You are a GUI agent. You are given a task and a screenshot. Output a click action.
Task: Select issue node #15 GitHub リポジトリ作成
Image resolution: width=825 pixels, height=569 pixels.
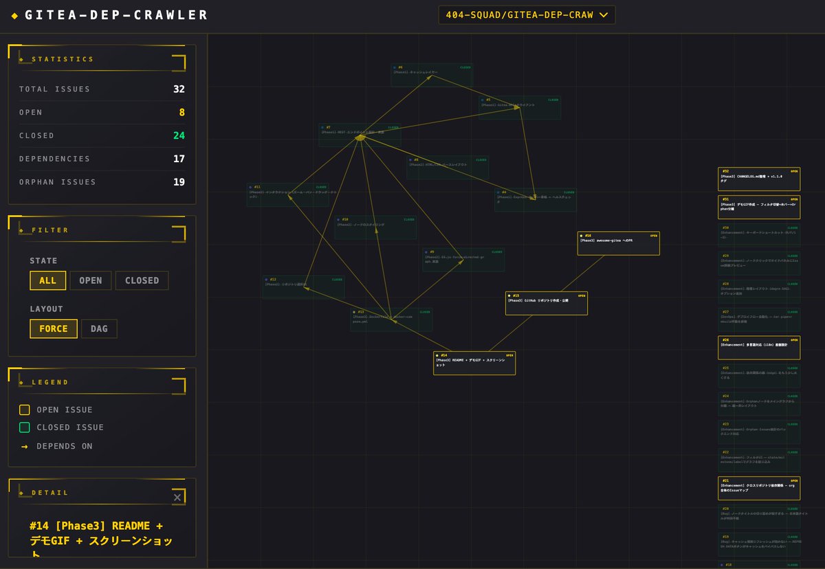(x=547, y=303)
